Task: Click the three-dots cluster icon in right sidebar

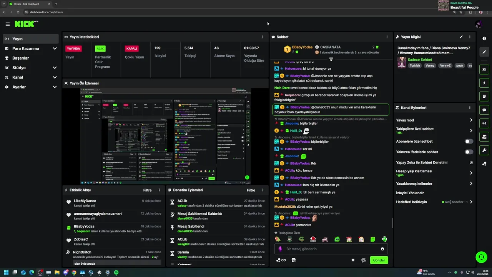Action: click(x=484, y=164)
